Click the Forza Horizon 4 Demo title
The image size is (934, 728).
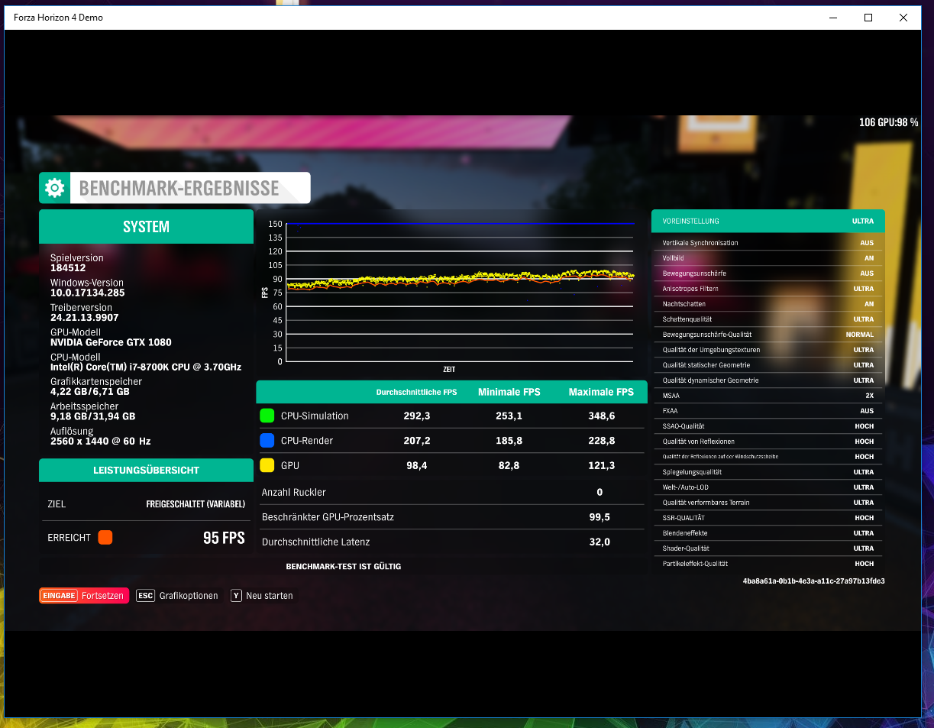(x=58, y=18)
